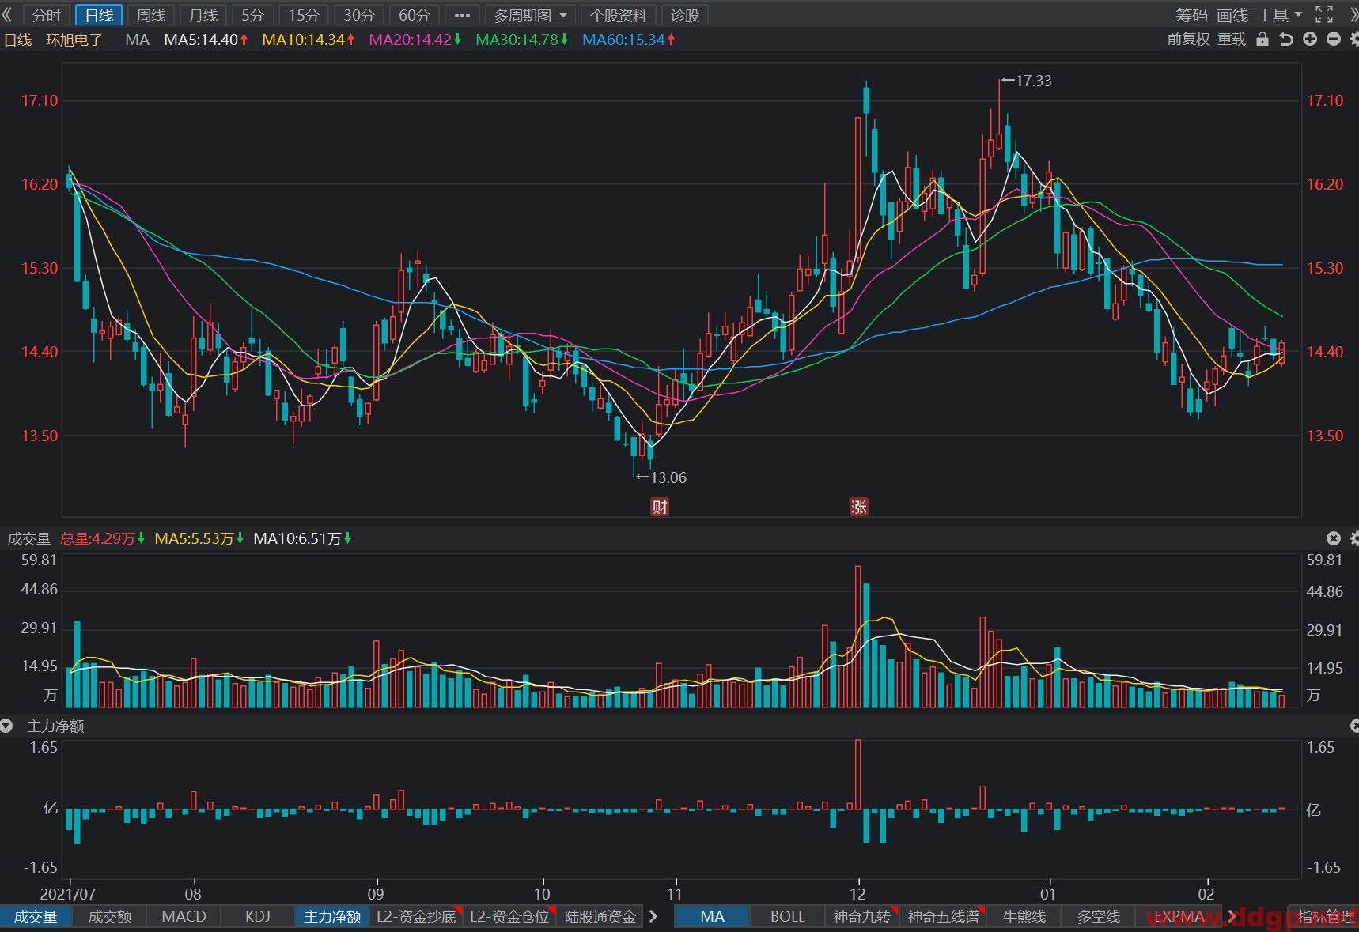Select MA main indicator tab

coord(712,916)
